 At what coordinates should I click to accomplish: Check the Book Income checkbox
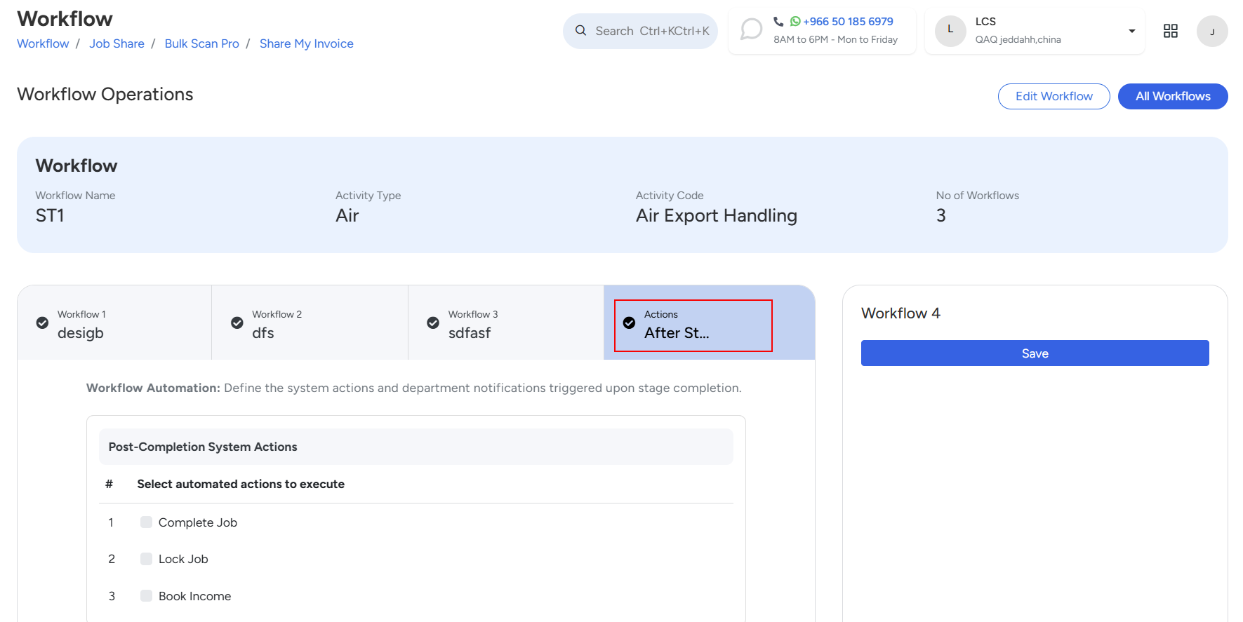click(x=146, y=595)
